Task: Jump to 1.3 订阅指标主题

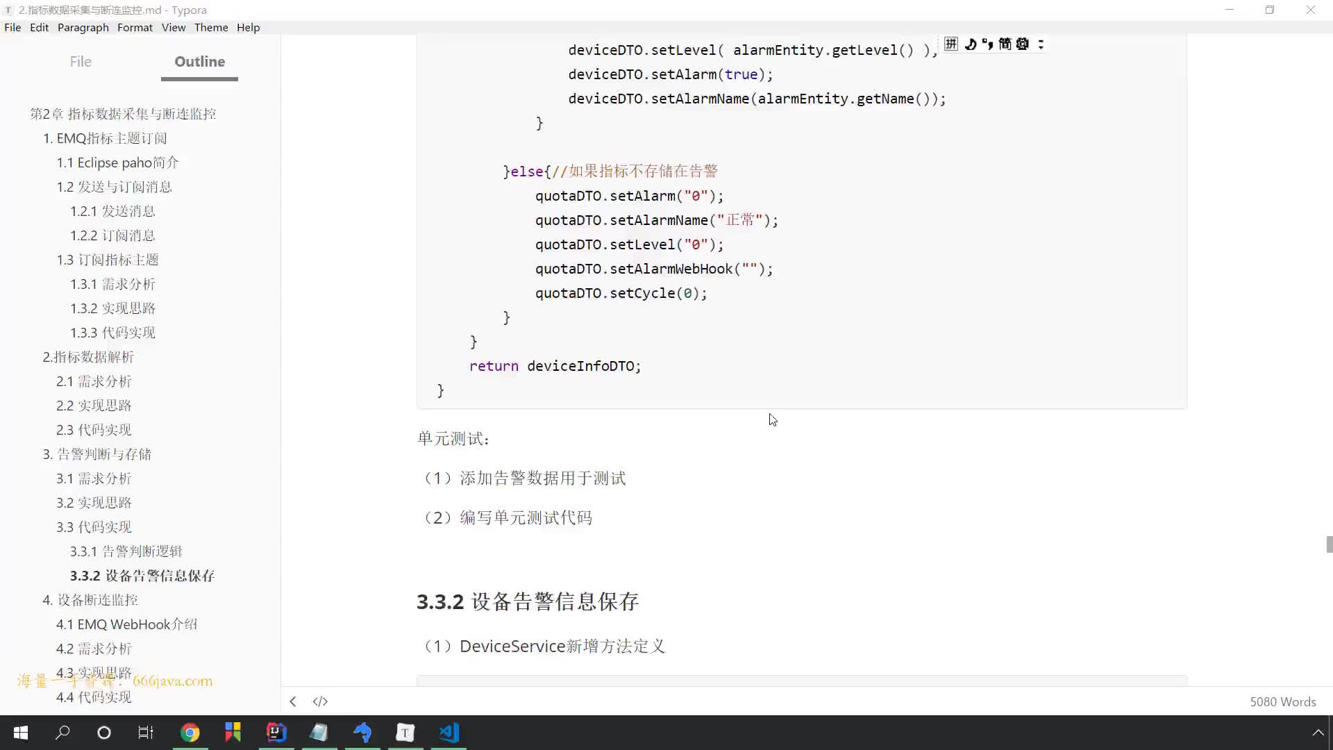Action: click(108, 260)
